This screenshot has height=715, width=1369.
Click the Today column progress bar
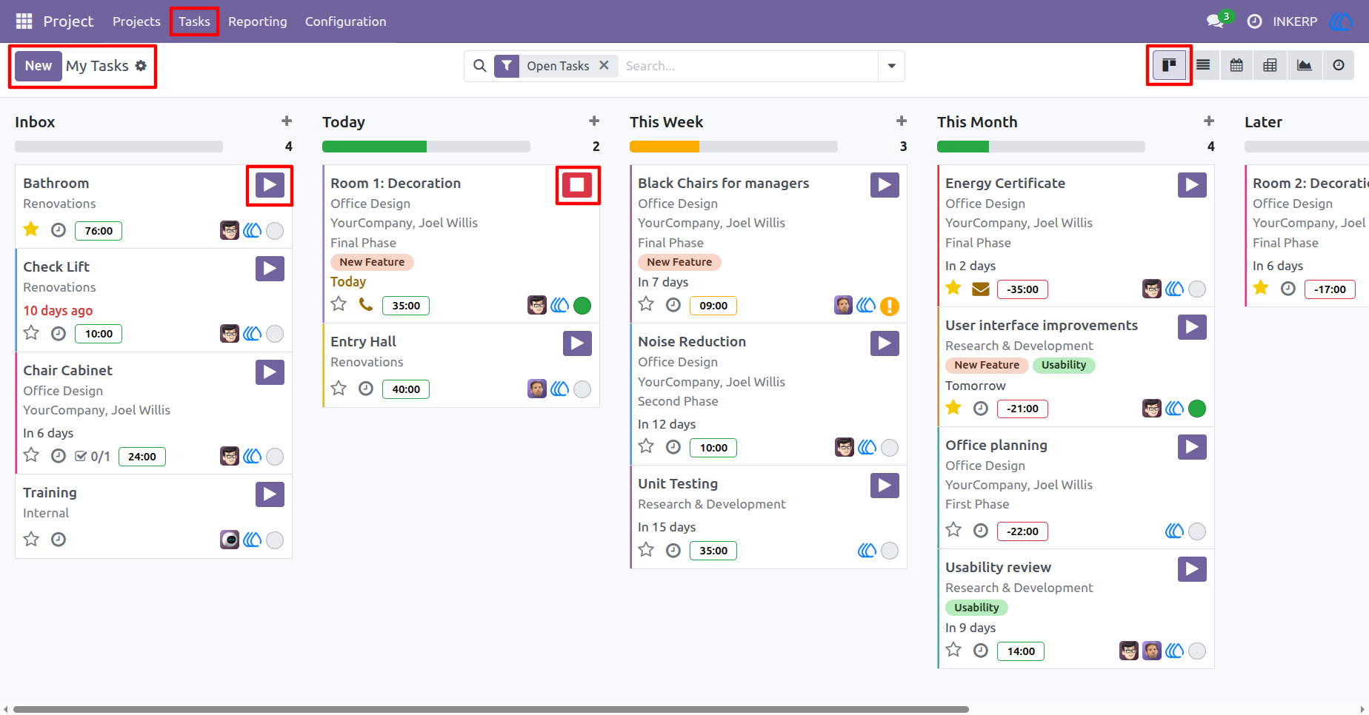[x=426, y=147]
